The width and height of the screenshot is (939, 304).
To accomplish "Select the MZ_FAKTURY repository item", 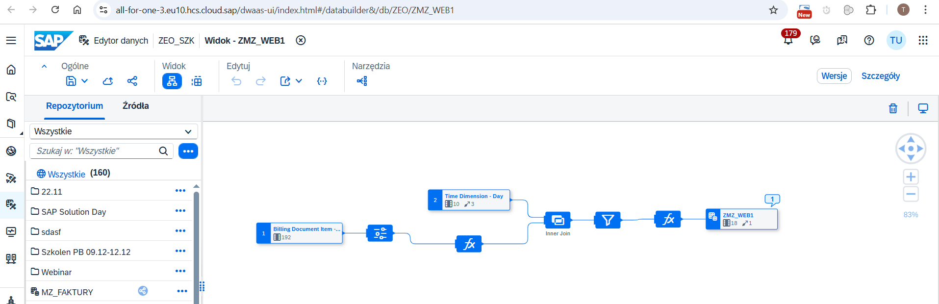I will (x=67, y=292).
